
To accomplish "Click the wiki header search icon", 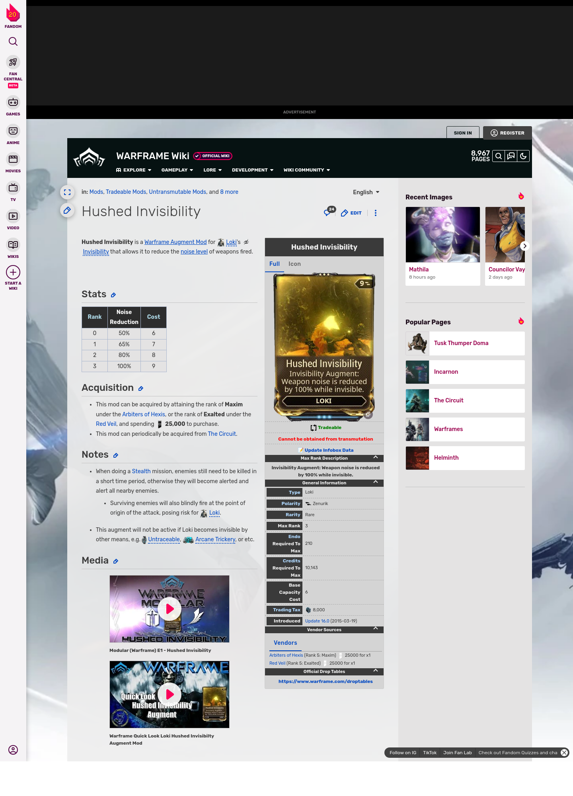I will [499, 156].
